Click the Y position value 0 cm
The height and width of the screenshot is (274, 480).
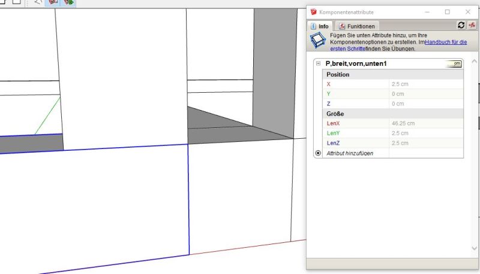pyautogui.click(x=425, y=94)
